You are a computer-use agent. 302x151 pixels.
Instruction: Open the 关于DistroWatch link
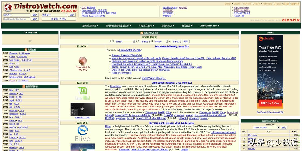click(241, 8)
